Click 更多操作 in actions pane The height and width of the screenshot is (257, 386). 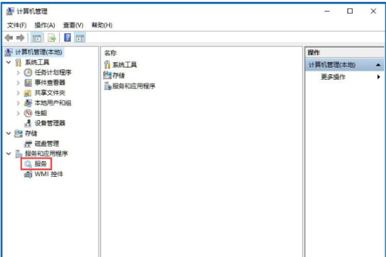point(333,77)
